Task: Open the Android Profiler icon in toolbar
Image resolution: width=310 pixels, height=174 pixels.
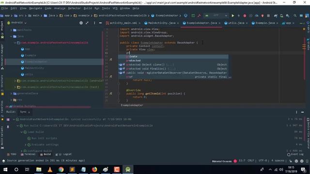Action: (257, 15)
